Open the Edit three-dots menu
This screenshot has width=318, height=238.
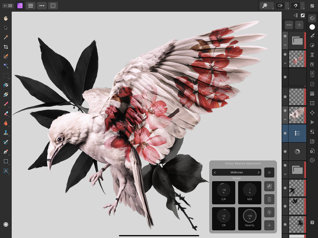(42, 6)
